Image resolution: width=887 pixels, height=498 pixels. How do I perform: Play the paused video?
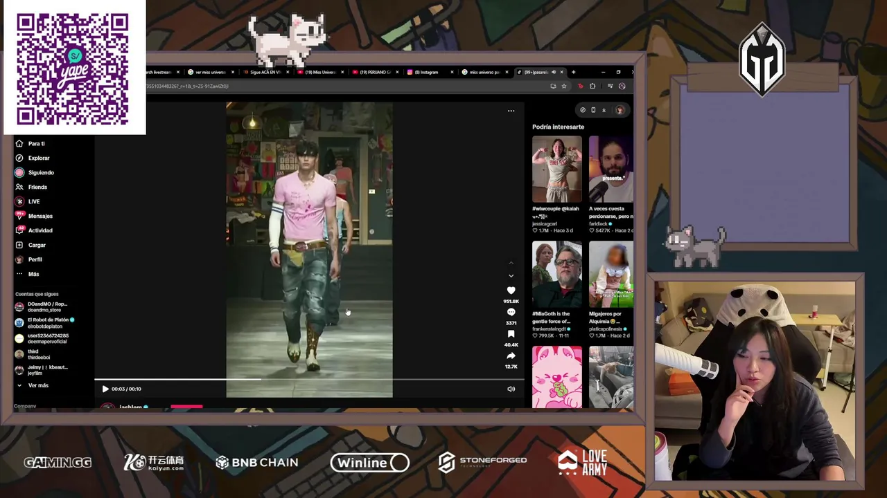coord(105,389)
